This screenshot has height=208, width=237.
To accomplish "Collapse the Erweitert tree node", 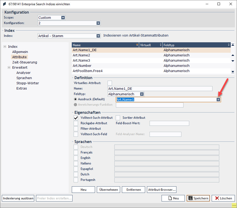I will click(x=9, y=67).
